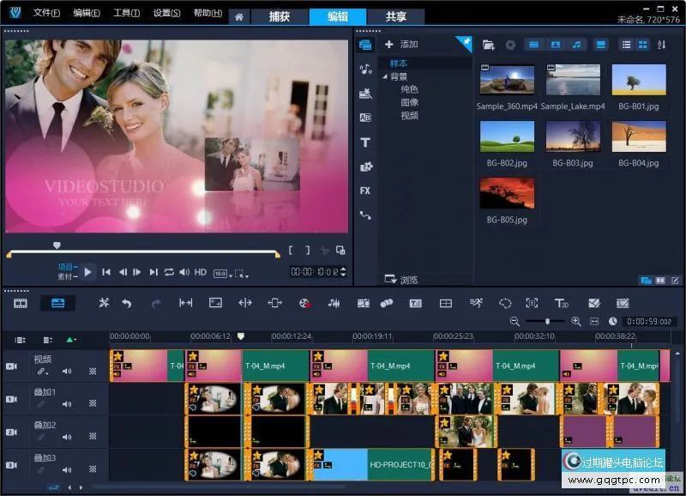This screenshot has height=496, width=686.
Task: Open the Title (T) library panel
Action: click(x=365, y=142)
